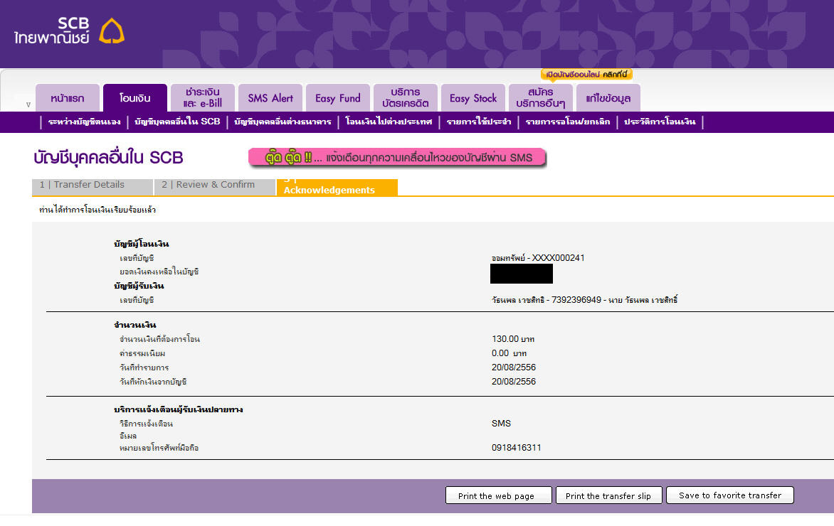Click the บัญชีผู้โอนเงิน heading

(x=141, y=244)
